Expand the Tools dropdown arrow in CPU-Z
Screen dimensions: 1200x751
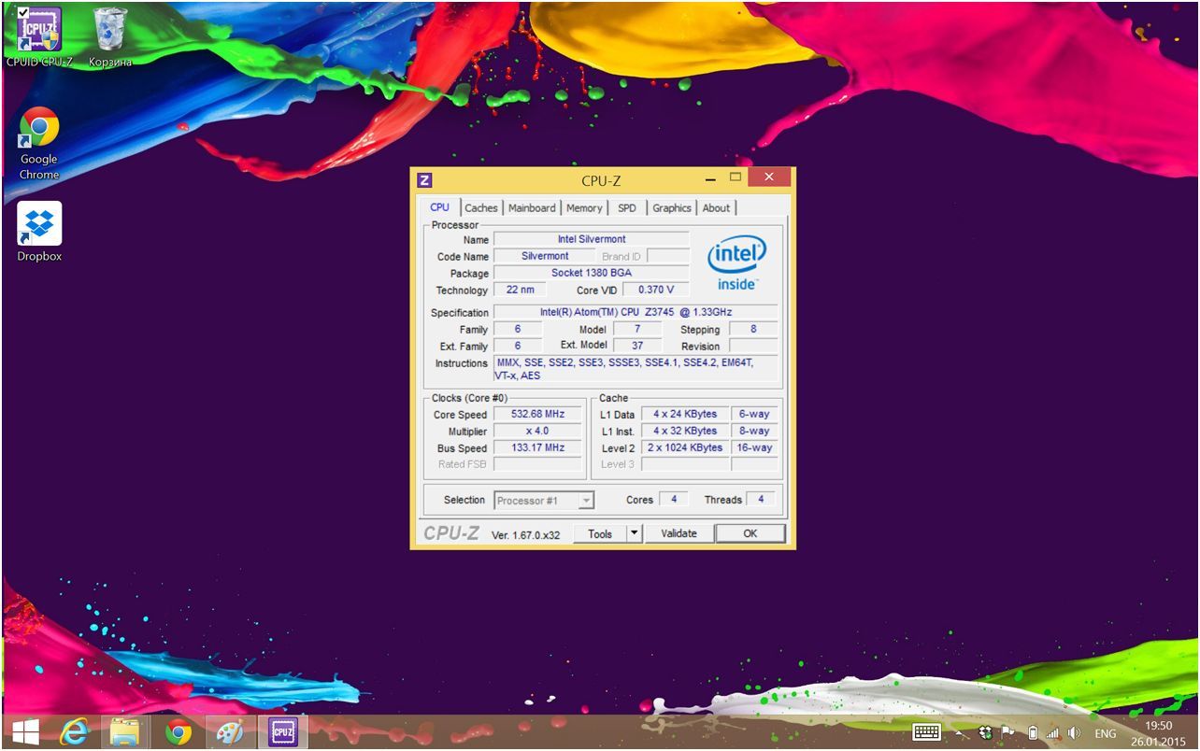pos(634,533)
